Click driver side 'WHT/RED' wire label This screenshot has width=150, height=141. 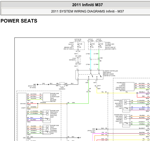(33, 94)
